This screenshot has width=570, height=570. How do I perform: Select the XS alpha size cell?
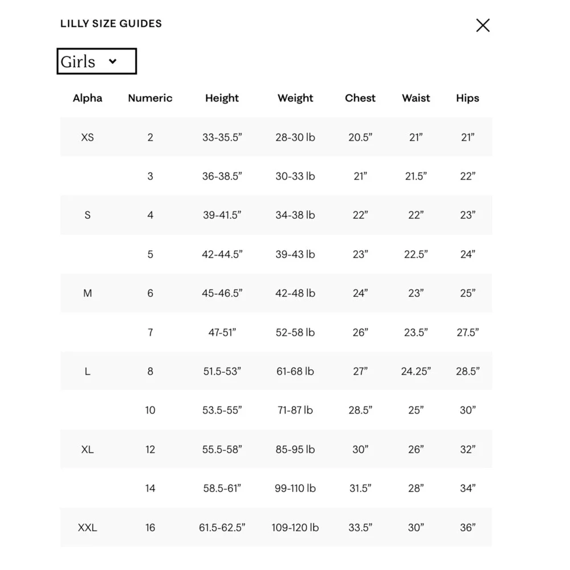coord(88,137)
